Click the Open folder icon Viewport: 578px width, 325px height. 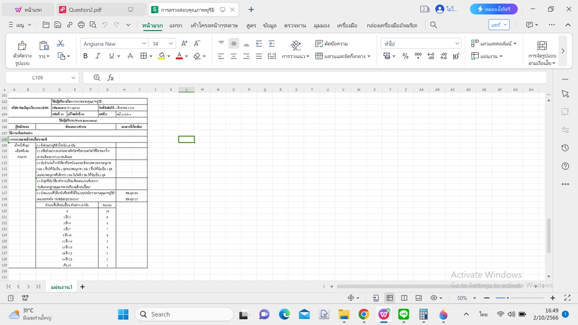pyautogui.click(x=46, y=25)
